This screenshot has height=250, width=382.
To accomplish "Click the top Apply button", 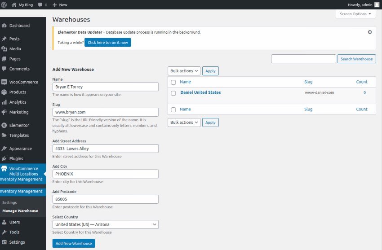I will pyautogui.click(x=210, y=71).
